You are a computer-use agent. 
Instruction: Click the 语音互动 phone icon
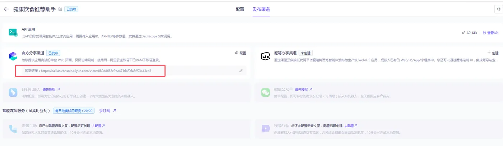[x=13, y=129]
